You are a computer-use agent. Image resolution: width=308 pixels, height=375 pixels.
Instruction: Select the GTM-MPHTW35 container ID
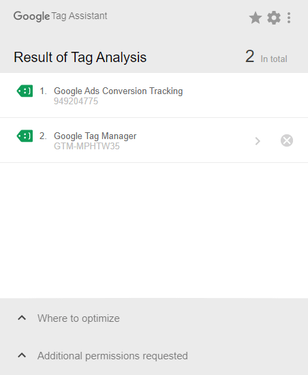tap(87, 147)
